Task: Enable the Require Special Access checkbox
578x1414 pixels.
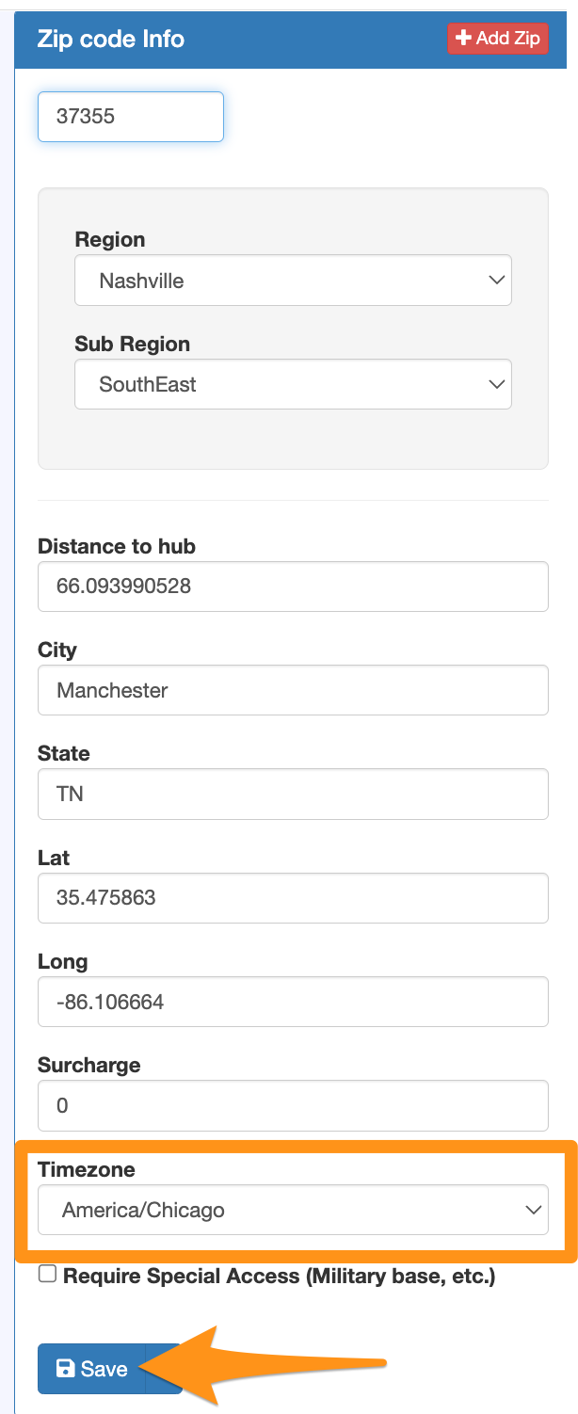Action: click(x=47, y=1275)
